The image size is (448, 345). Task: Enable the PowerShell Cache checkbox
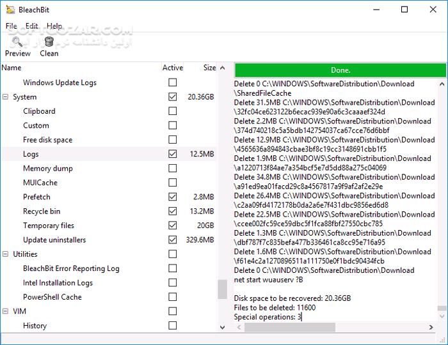pos(173,297)
